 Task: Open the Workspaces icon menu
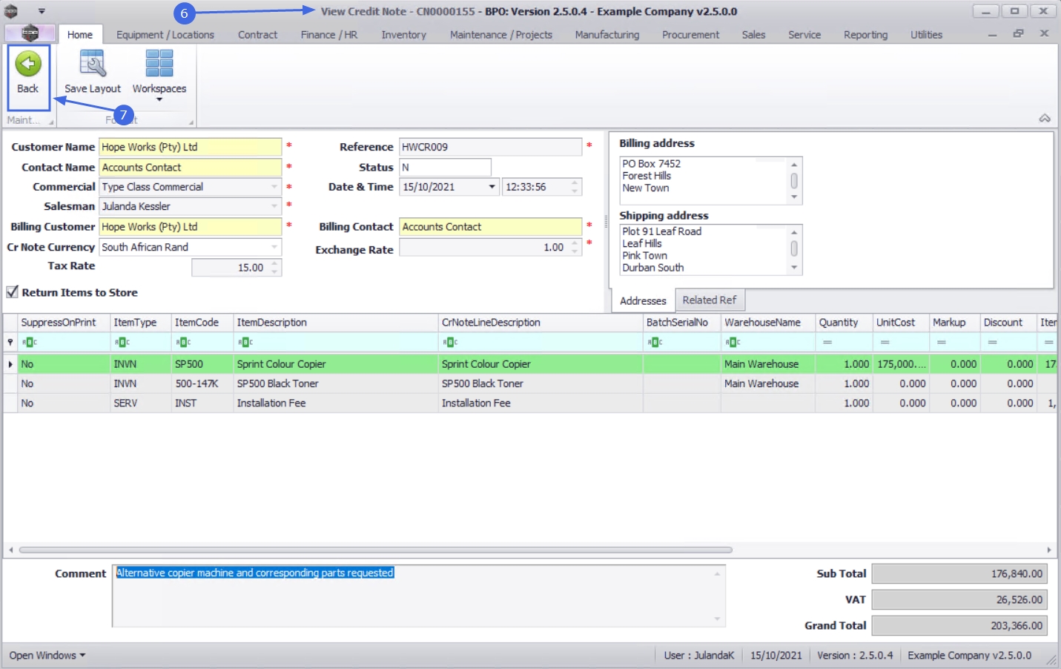159,64
